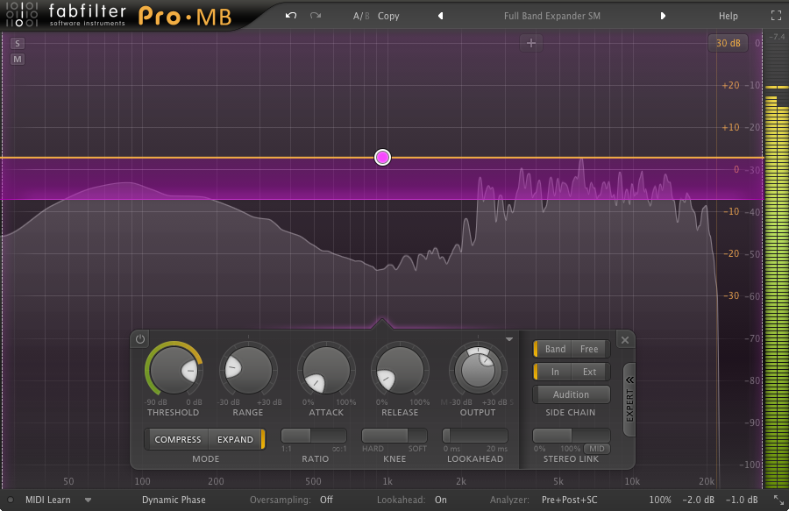Choose Ext side chain source
789x511 pixels.
[x=589, y=373]
